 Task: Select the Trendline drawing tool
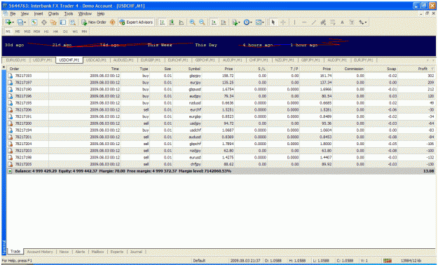(314, 22)
